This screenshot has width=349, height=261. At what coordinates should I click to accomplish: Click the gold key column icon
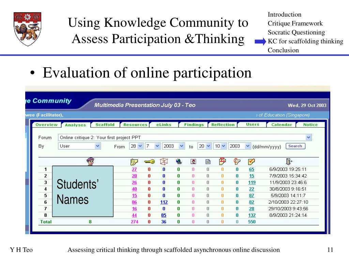click(x=149, y=161)
